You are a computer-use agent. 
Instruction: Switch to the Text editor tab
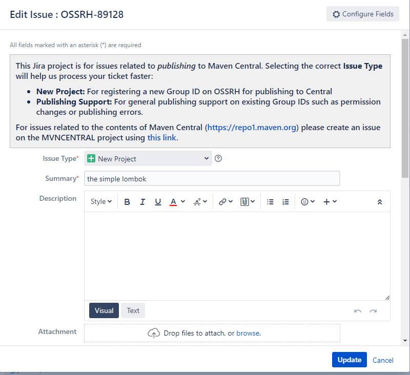[133, 310]
